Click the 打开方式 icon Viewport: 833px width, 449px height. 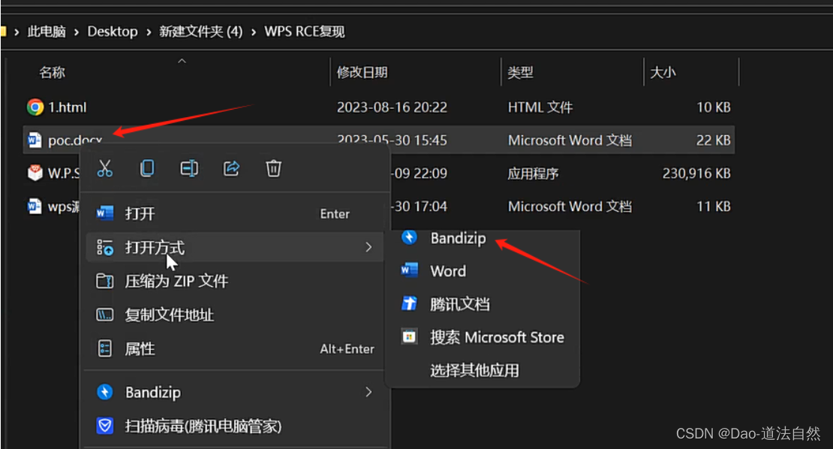click(104, 248)
